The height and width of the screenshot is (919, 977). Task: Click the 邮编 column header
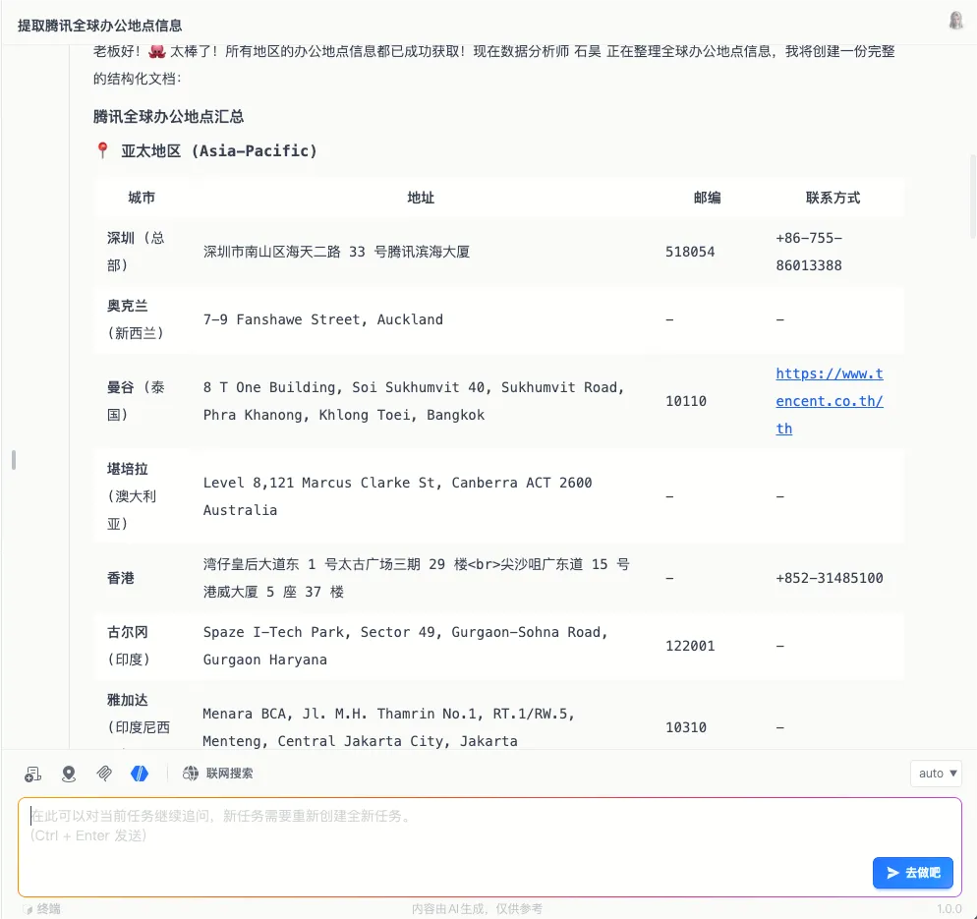click(x=708, y=198)
